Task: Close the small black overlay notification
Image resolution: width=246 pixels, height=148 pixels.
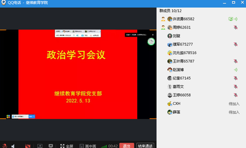Action: pos(153,35)
